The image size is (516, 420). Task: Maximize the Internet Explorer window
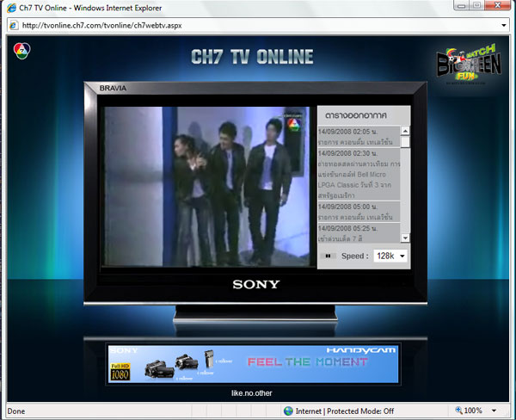(x=476, y=5)
